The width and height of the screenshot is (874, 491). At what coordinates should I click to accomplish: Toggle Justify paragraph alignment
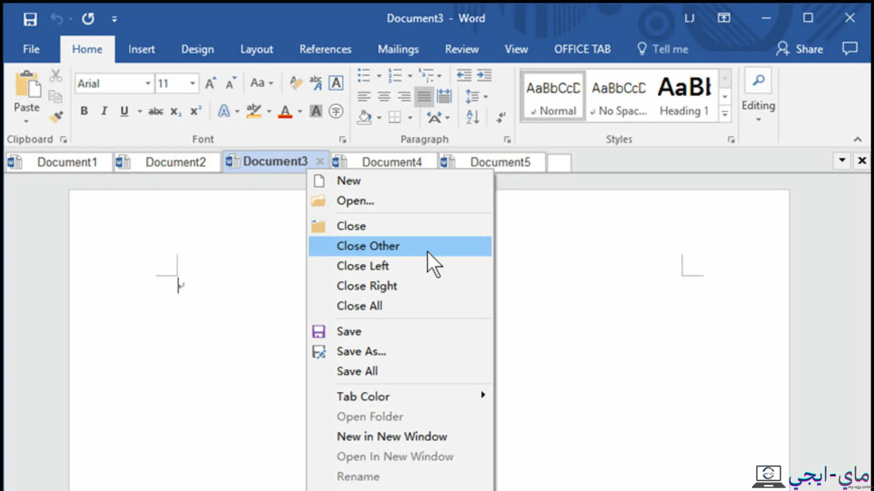(x=424, y=96)
